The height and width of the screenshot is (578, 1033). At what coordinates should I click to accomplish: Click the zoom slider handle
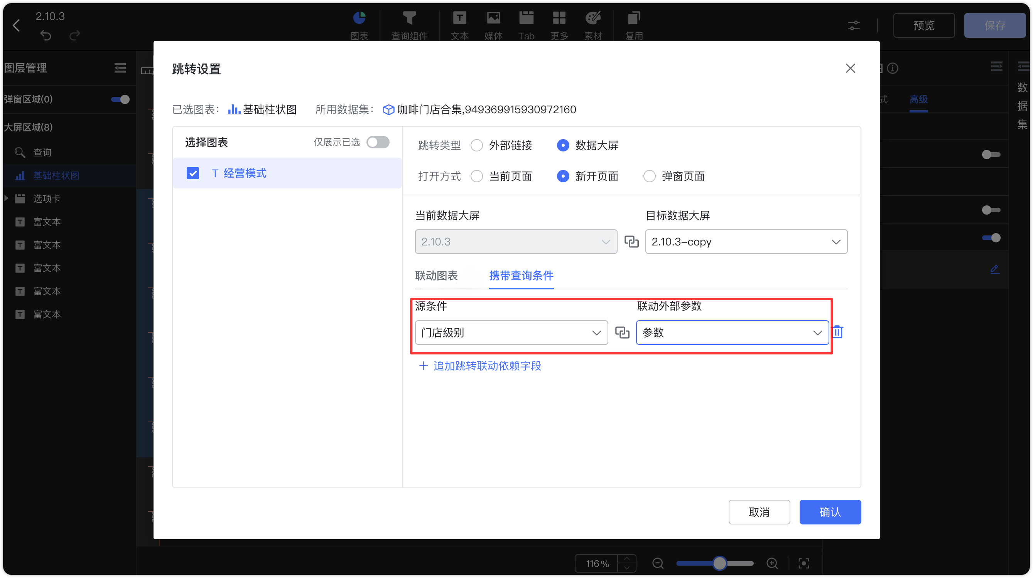pos(719,563)
